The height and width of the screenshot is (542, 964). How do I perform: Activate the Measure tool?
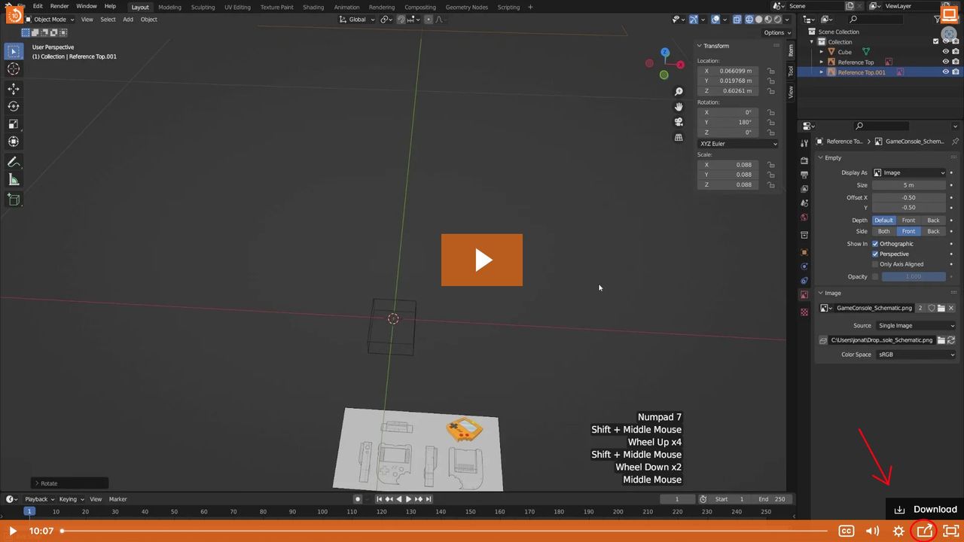click(14, 180)
